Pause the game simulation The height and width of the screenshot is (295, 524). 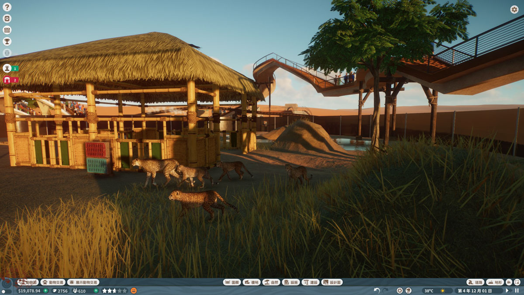pos(517,291)
